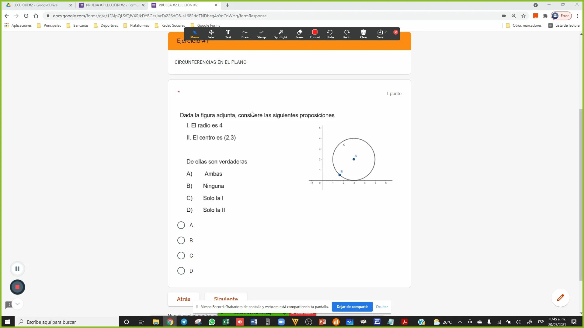Image resolution: width=584 pixels, height=328 pixels.
Task: Undo the last annotation
Action: tap(330, 34)
